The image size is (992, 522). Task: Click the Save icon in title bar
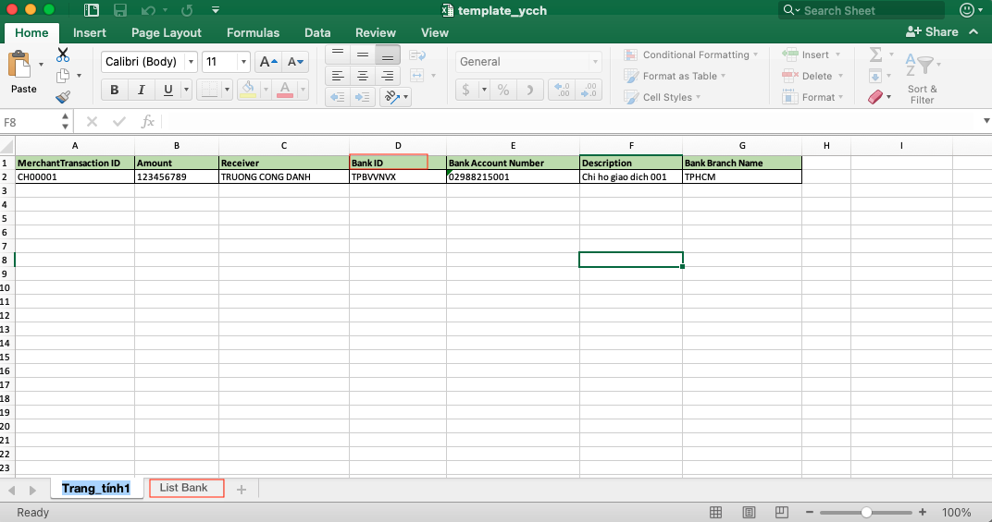(120, 10)
